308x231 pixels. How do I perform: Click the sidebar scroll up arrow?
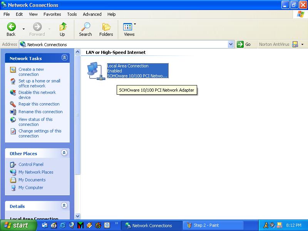(x=78, y=52)
